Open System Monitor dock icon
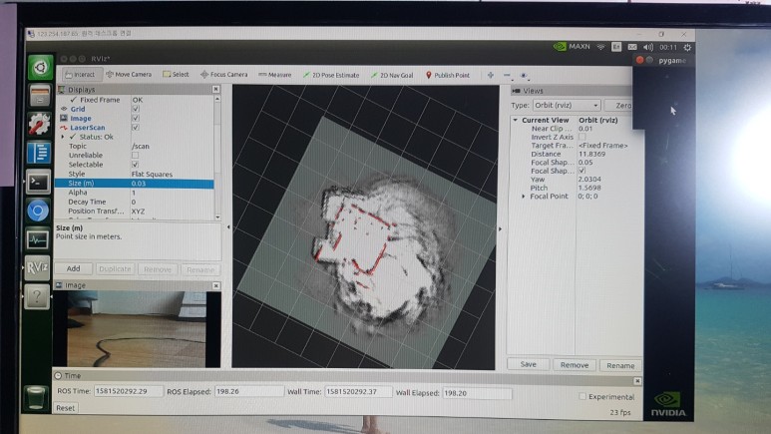Screen dimensions: 771x434 point(37,239)
